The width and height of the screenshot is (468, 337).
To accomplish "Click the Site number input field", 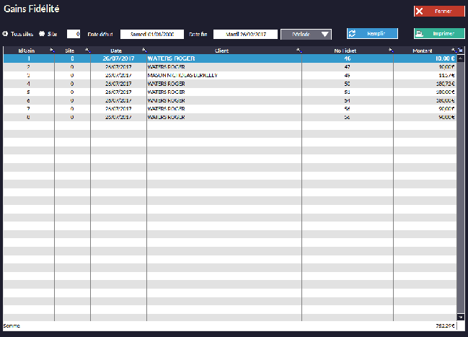I will point(74,34).
